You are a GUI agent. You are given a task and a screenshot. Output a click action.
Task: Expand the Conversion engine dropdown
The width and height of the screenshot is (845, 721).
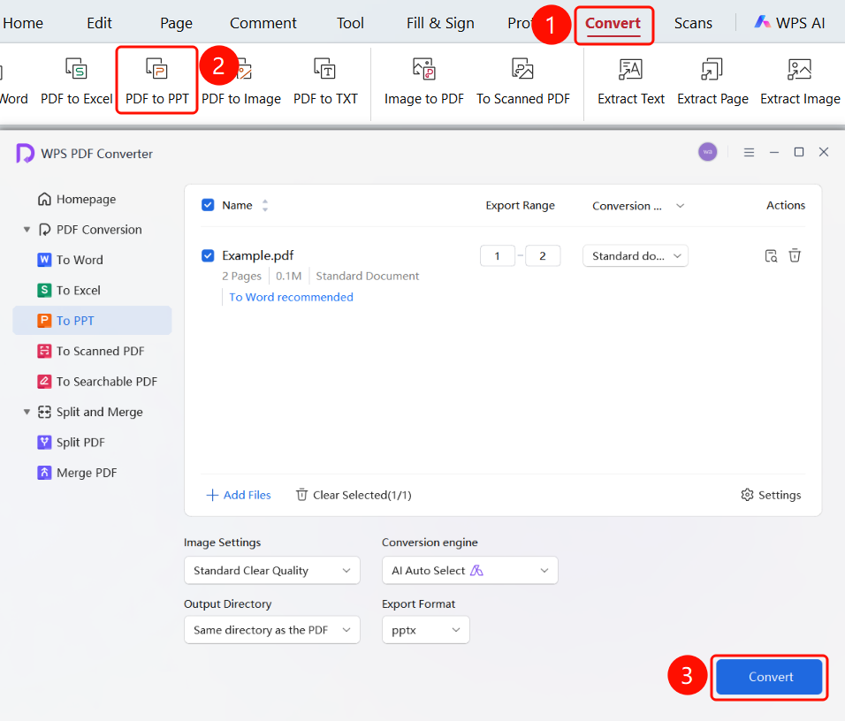tap(470, 570)
